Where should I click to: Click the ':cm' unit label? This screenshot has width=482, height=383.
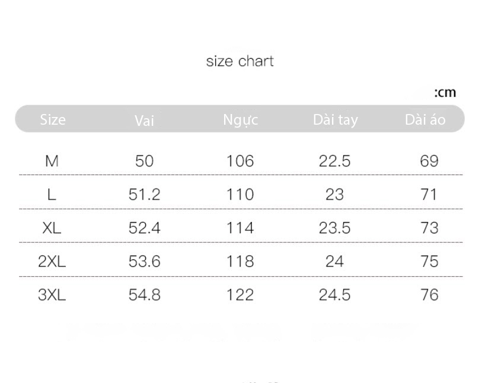pos(445,93)
